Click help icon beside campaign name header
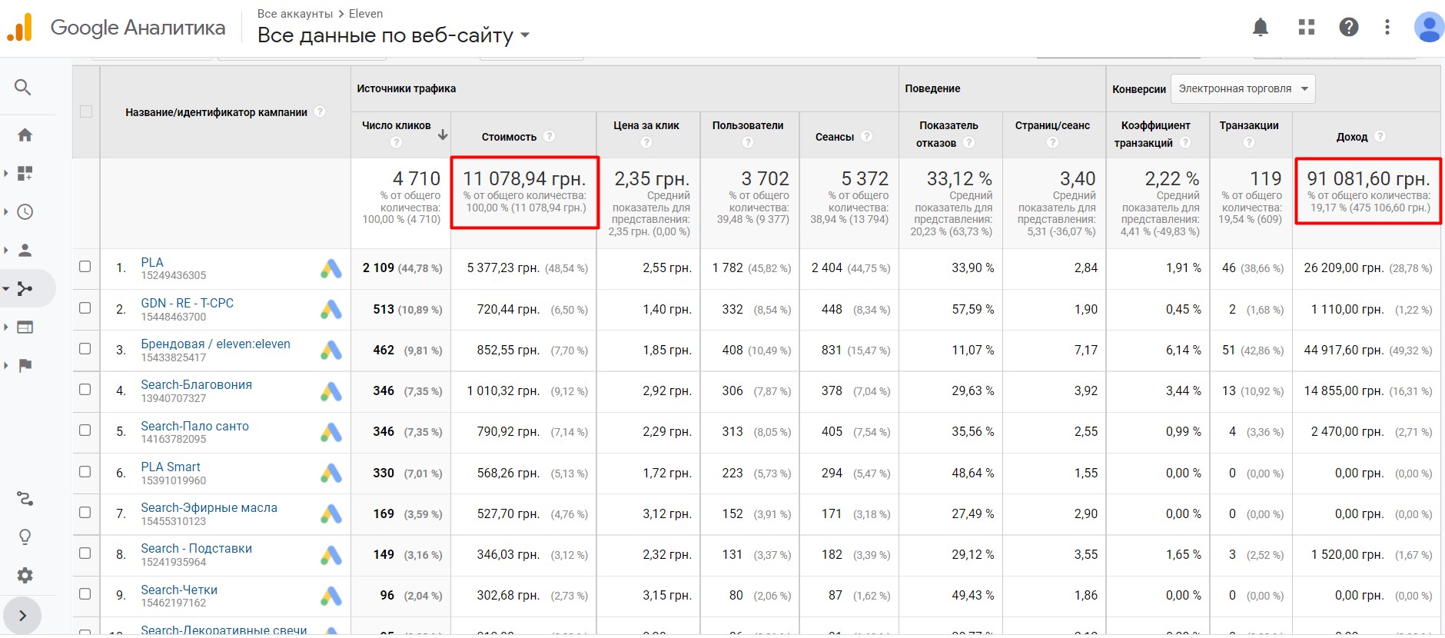Screen dimensions: 1445x638 [x=320, y=111]
